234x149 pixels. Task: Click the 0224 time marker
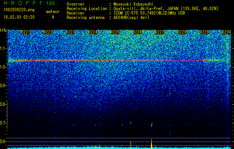click(93, 32)
